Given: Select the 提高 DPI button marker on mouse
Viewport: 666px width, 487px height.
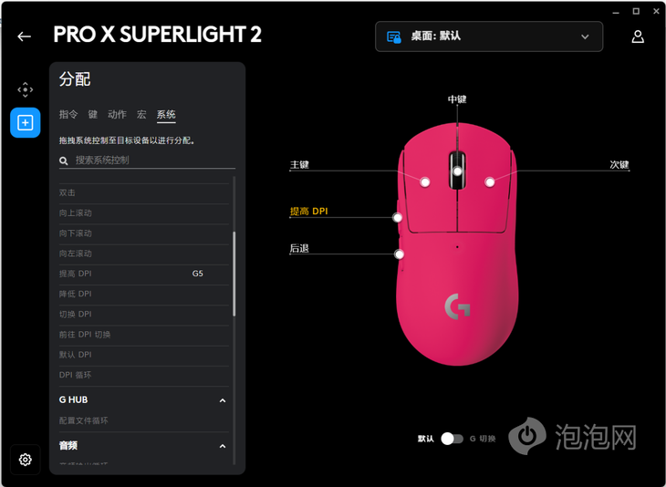Looking at the screenshot, I should point(397,218).
